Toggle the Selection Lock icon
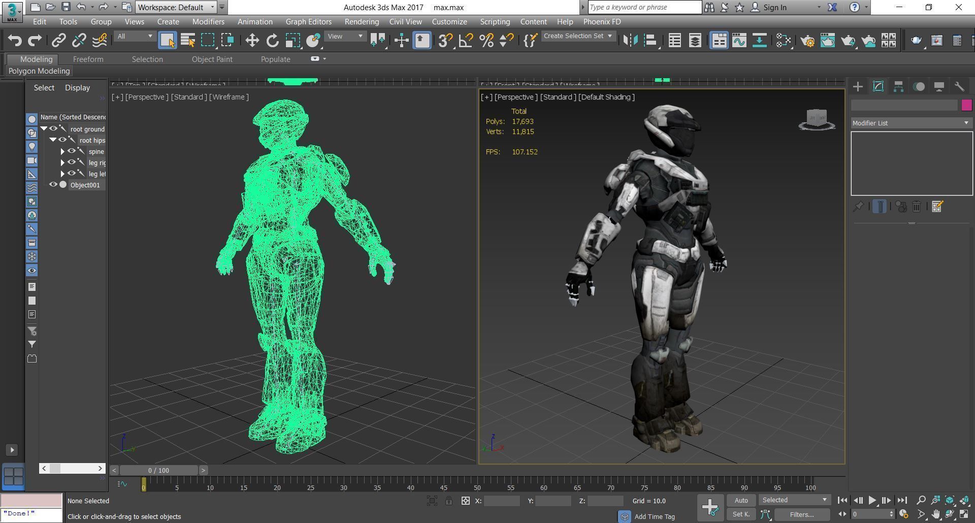Viewport: 975px width, 523px height. click(x=449, y=501)
